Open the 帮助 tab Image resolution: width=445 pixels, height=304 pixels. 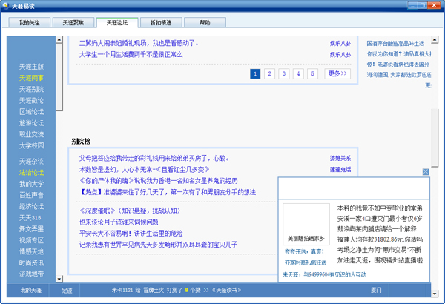coord(205,23)
